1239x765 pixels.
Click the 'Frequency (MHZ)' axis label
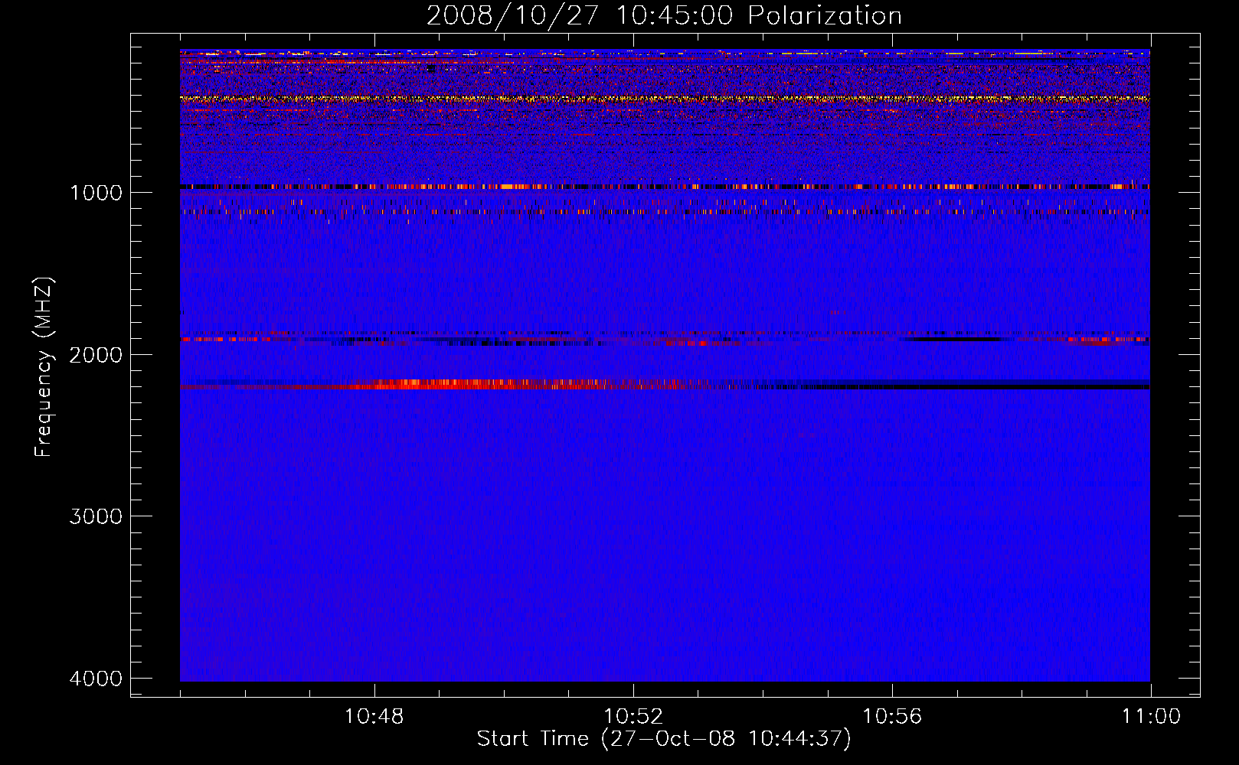[x=44, y=366]
